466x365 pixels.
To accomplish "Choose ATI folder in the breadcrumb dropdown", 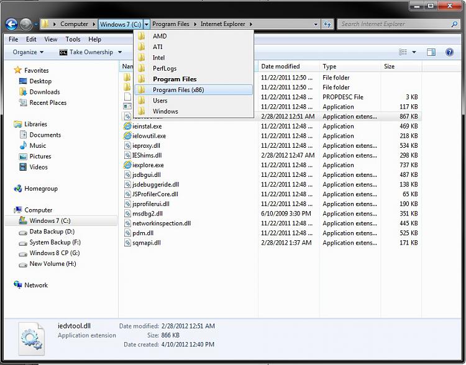I will click(x=193, y=47).
